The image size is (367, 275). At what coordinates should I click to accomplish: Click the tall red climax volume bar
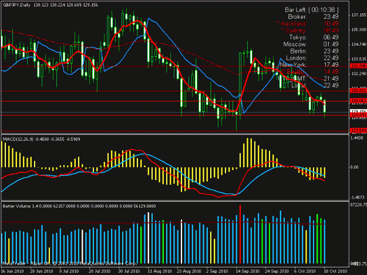coord(240,234)
